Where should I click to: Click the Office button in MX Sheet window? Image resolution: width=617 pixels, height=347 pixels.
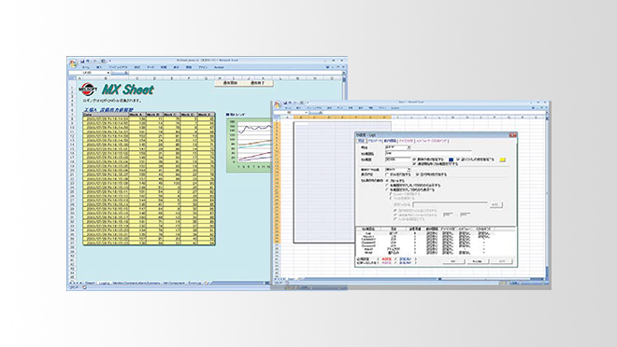[x=73, y=63]
